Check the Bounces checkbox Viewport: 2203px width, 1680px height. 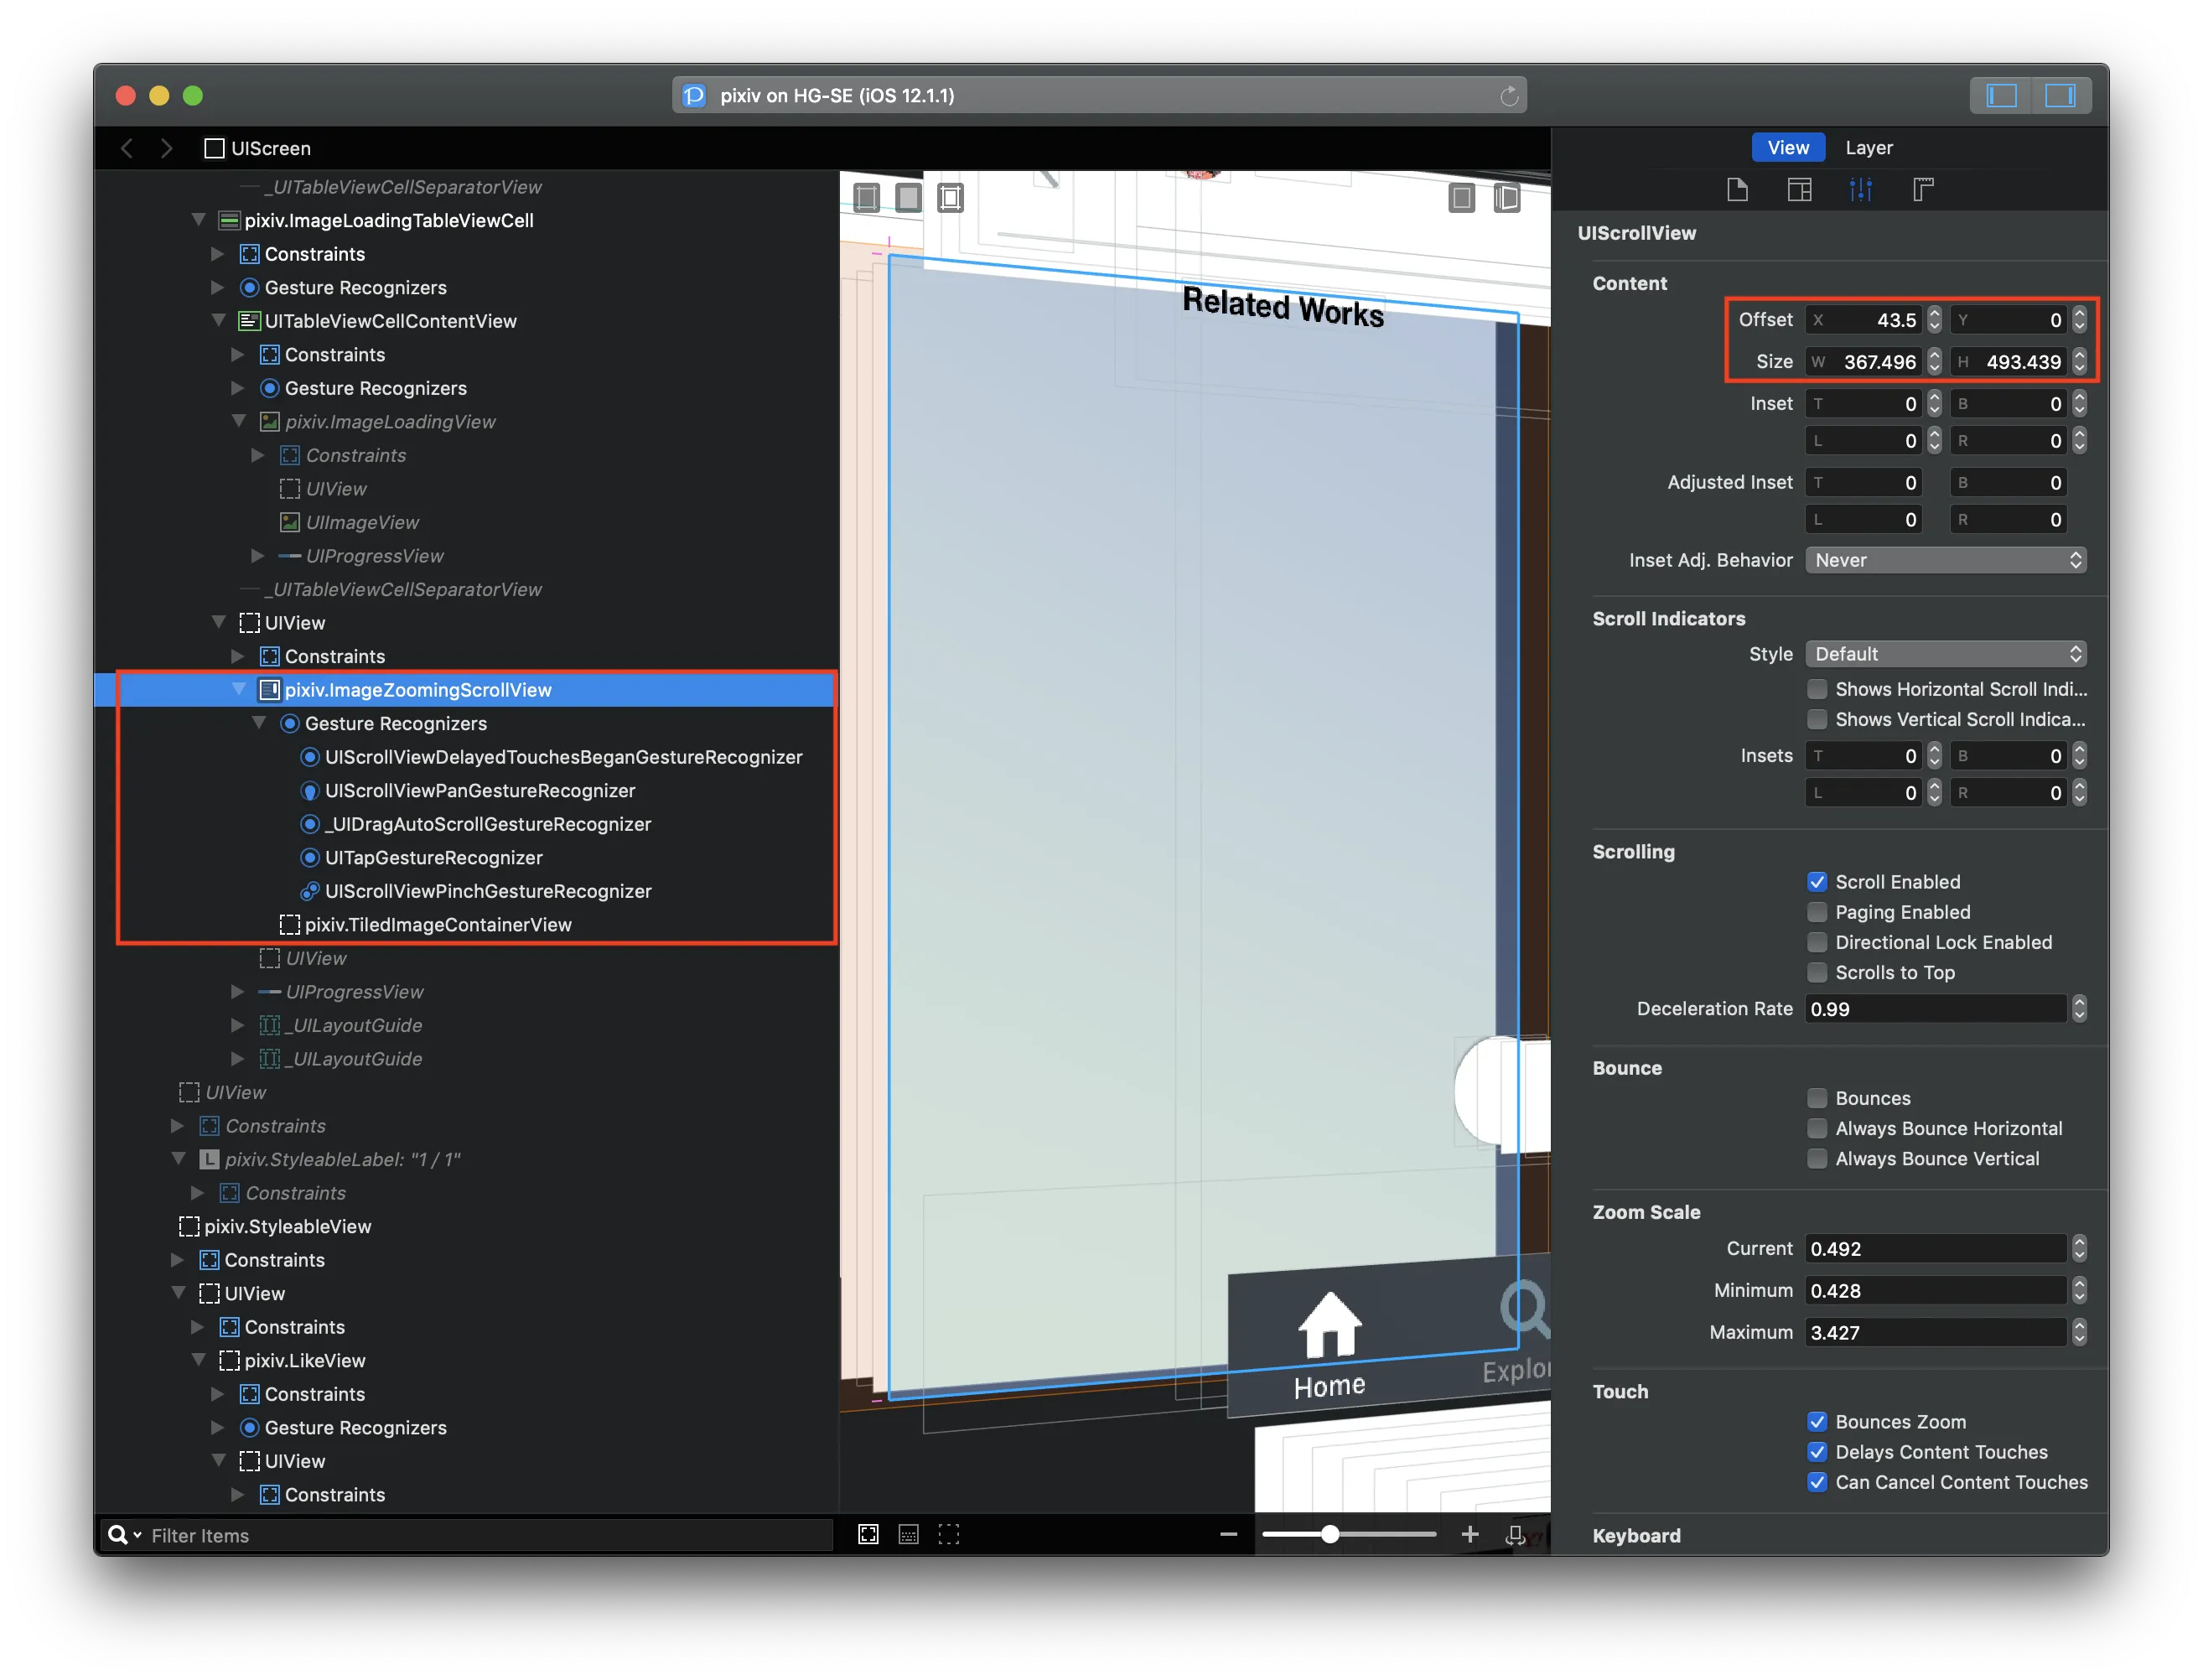1817,1098
